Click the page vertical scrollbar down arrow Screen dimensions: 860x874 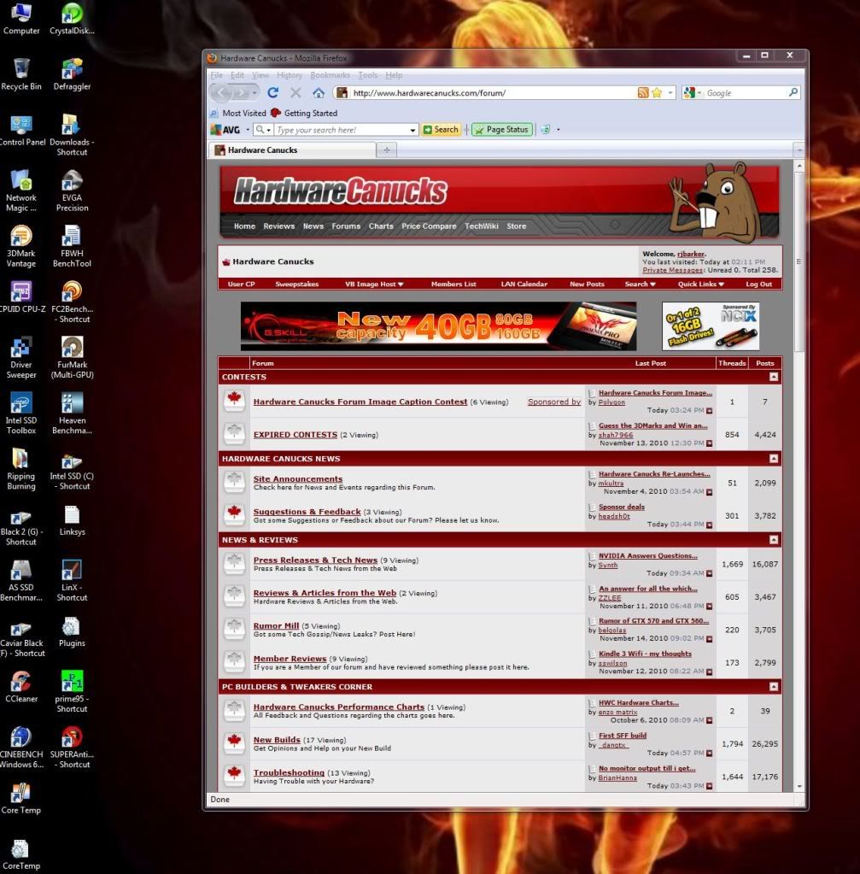tap(800, 787)
